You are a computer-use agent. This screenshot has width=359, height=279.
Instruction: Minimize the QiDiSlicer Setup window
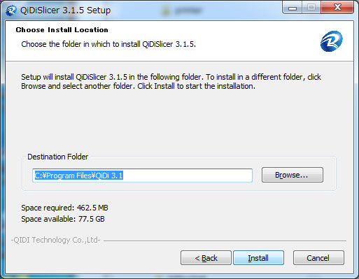click(x=293, y=8)
